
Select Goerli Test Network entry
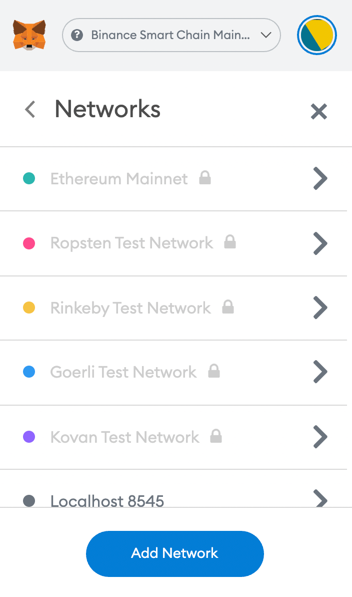[x=173, y=372]
